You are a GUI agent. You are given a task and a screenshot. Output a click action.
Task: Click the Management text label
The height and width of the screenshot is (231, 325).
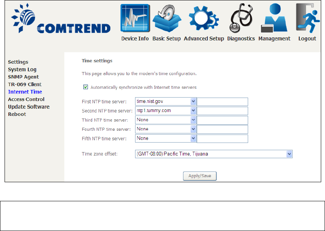274,38
